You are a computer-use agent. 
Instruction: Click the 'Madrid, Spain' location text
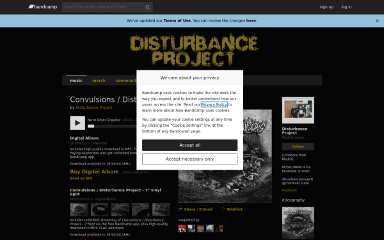point(293,138)
